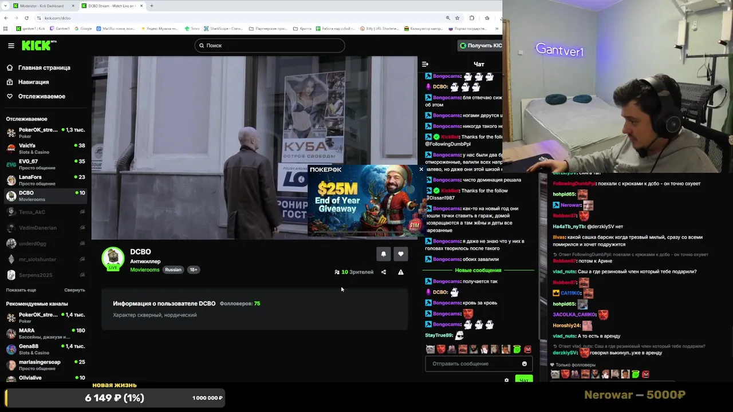This screenshot has width=733, height=412.
Task: Insert white cat emote from quick bar
Action: click(x=430, y=349)
